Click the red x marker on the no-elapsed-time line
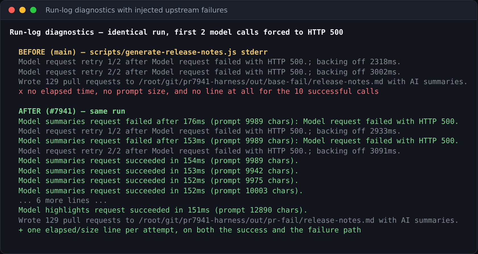This screenshot has height=254, width=478. point(20,91)
